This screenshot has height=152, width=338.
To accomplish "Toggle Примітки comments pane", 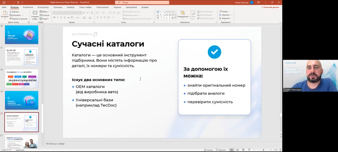I will (221, 150).
